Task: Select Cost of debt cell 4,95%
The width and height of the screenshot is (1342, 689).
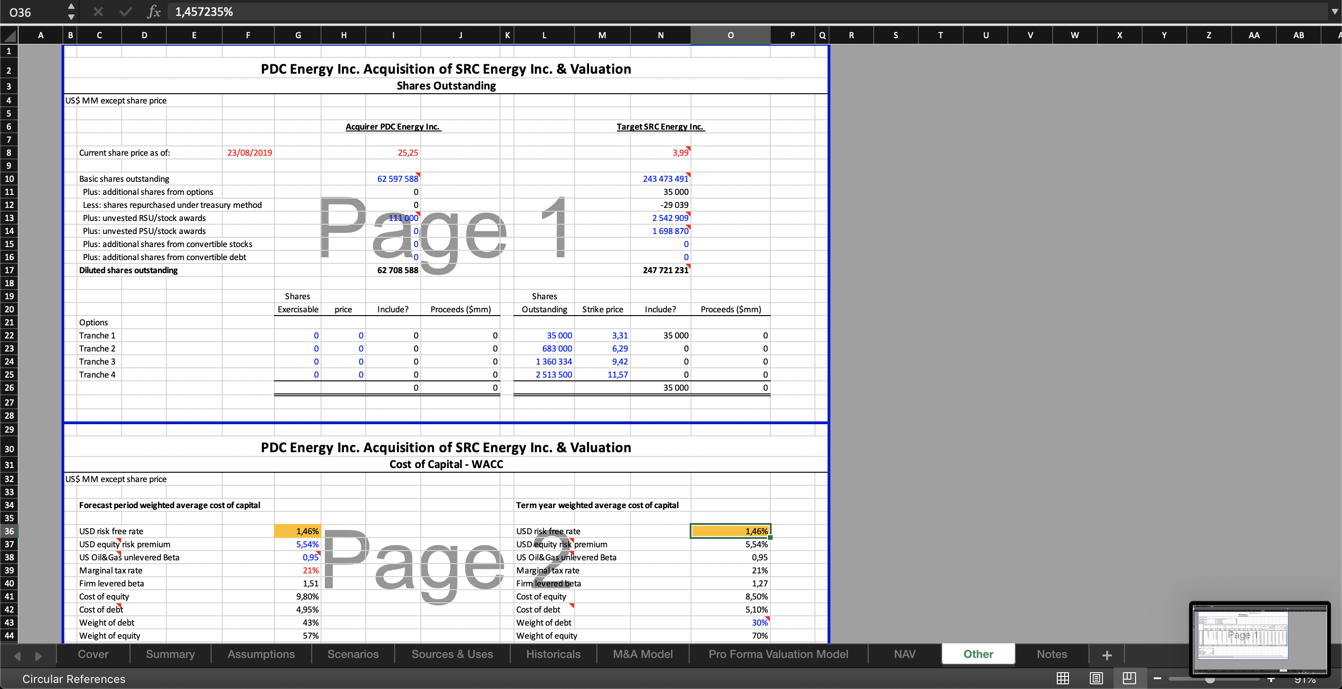Action: click(x=298, y=609)
